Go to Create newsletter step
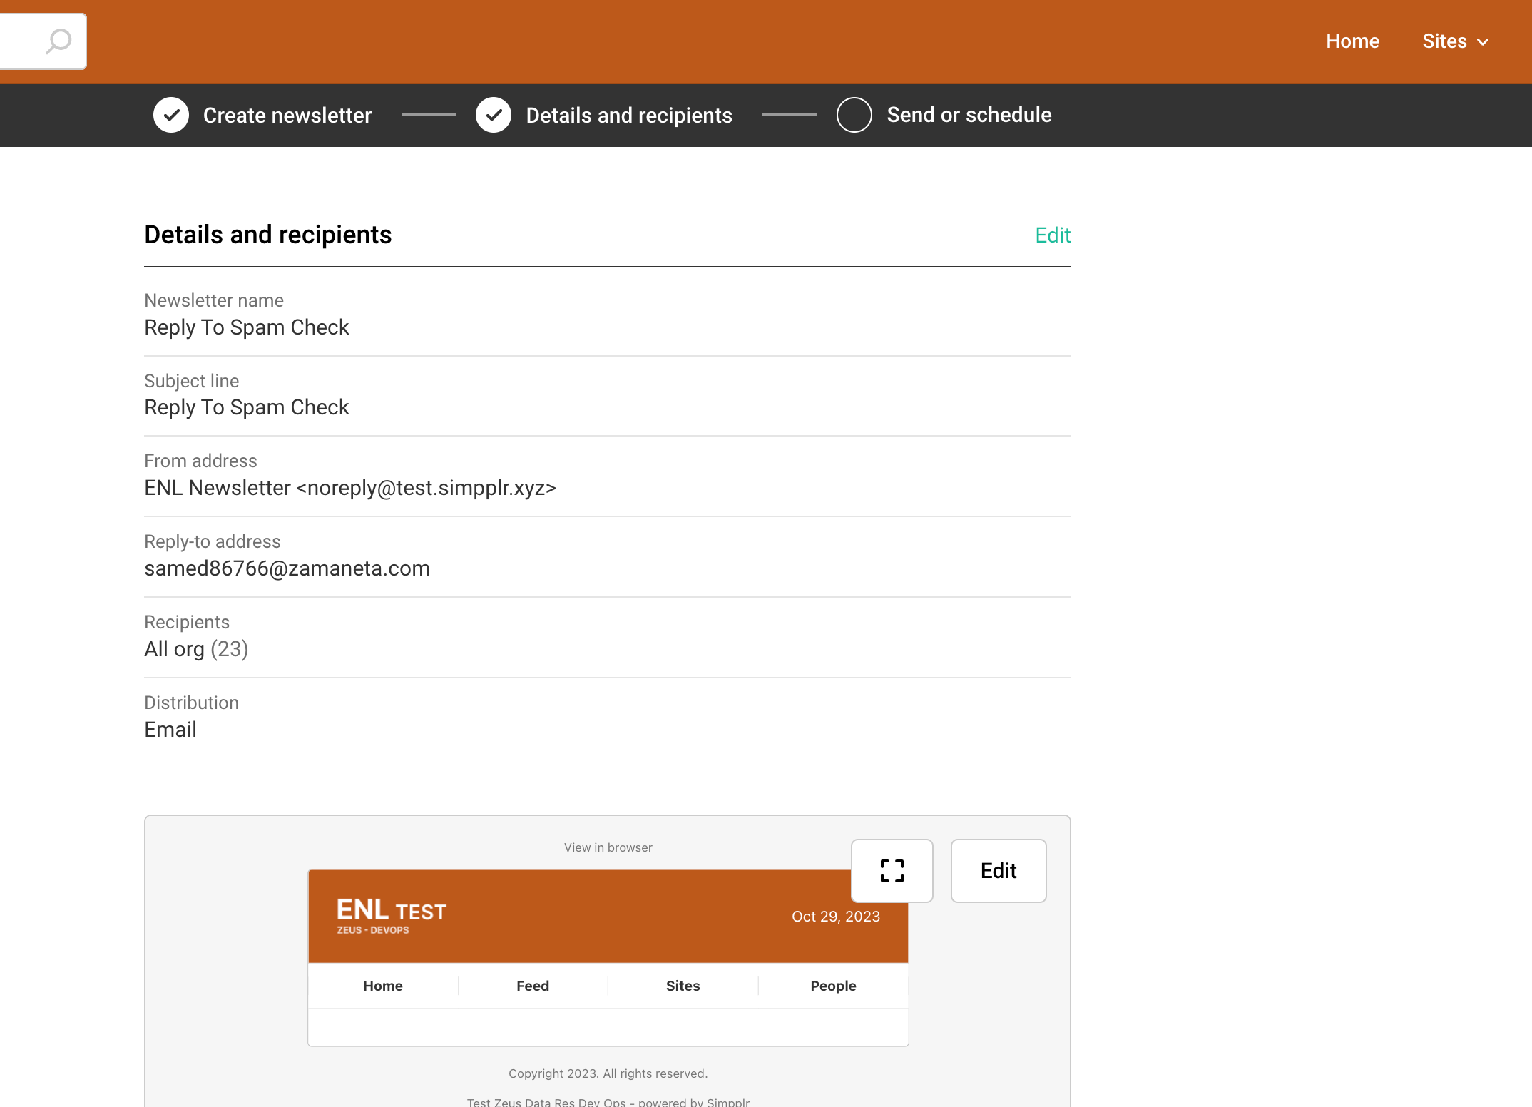Image resolution: width=1532 pixels, height=1107 pixels. point(287,115)
